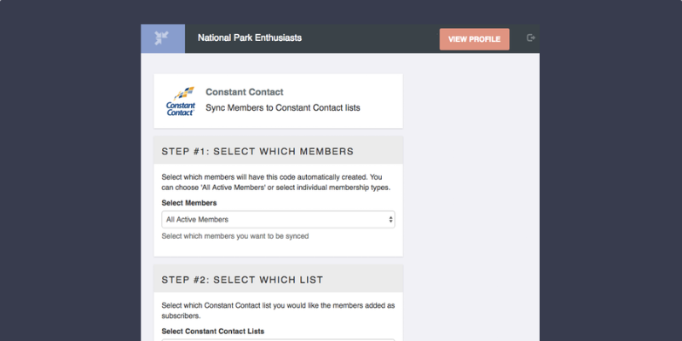Open the All Active Members dropdown
This screenshot has height=341, width=682.
coord(278,220)
